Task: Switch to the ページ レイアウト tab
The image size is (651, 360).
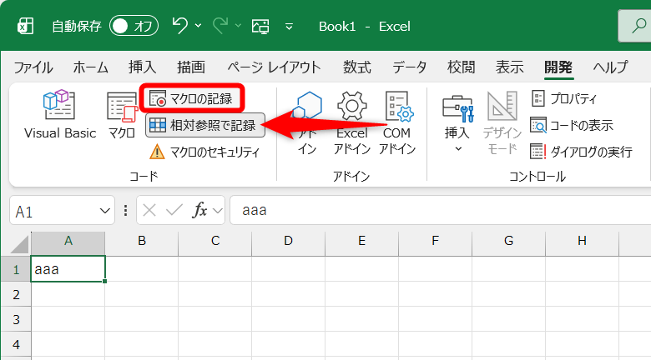Action: click(x=274, y=67)
